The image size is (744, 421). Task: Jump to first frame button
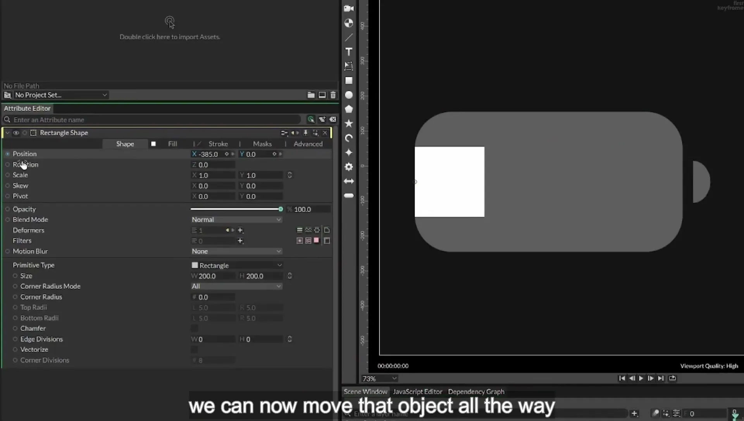coord(622,378)
